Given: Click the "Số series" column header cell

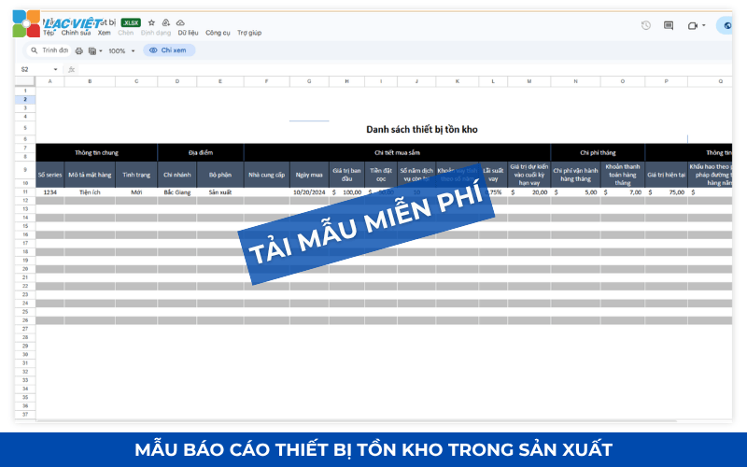Looking at the screenshot, I should coord(50,175).
